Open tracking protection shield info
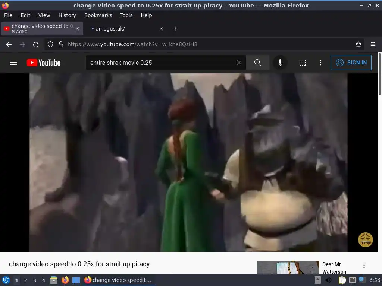Image resolution: width=382 pixels, height=286 pixels. click(x=50, y=45)
